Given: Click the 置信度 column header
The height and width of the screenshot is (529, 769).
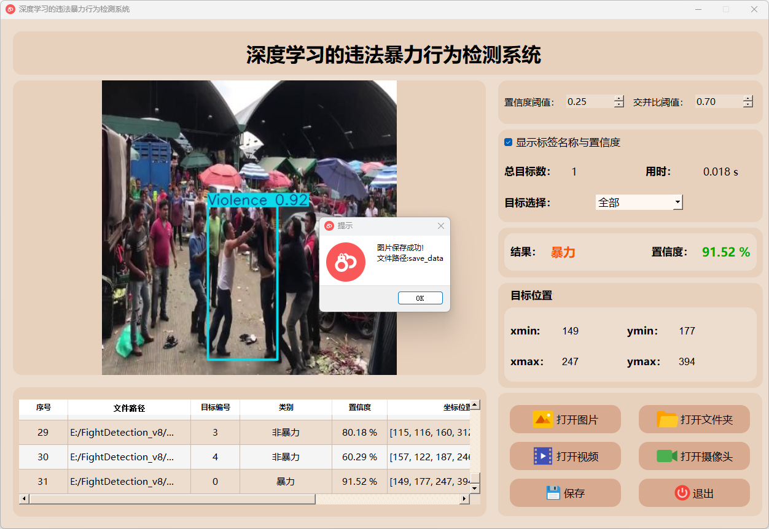Looking at the screenshot, I should tap(359, 407).
